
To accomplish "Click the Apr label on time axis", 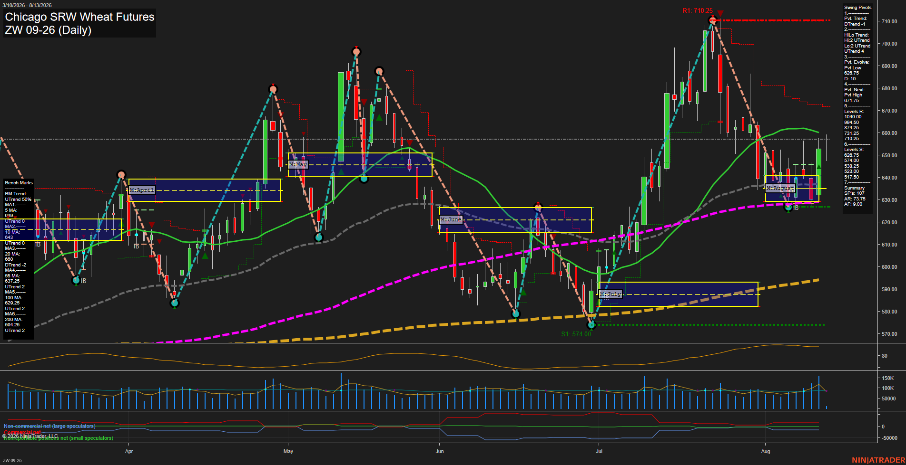I will [129, 451].
